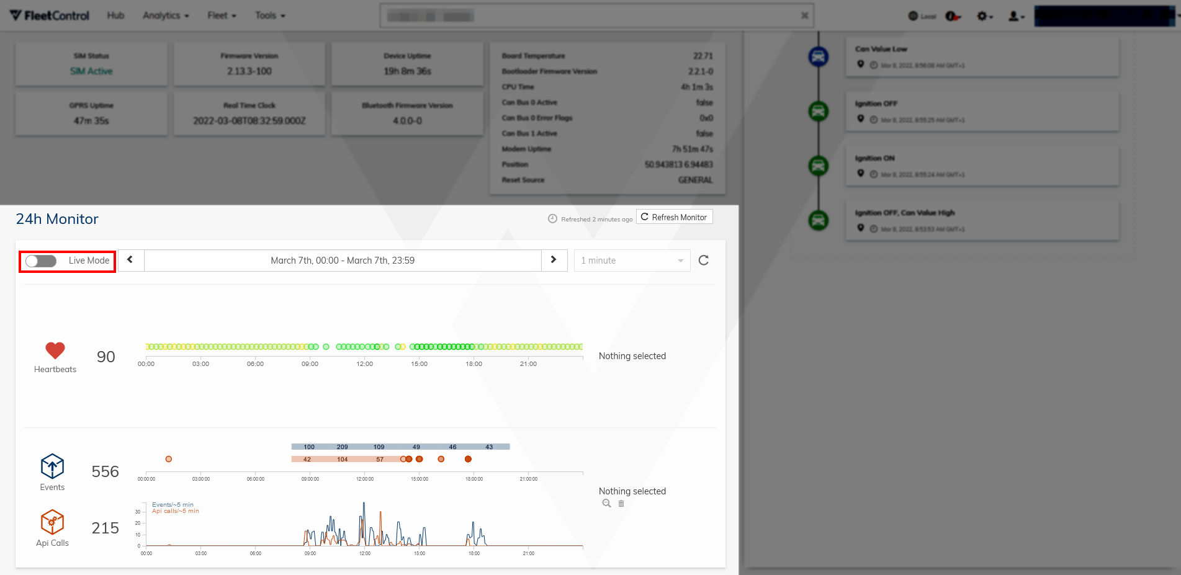Click green car icon for Ignition OFF, Can Value High
This screenshot has height=575, width=1181.
click(x=819, y=220)
